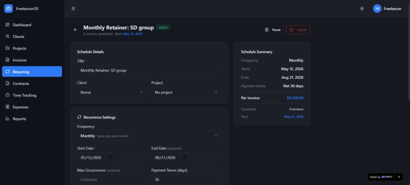Screen dimensions: 410x185
Task: Open the Start Date calendar picker icon
Action: pos(110,158)
